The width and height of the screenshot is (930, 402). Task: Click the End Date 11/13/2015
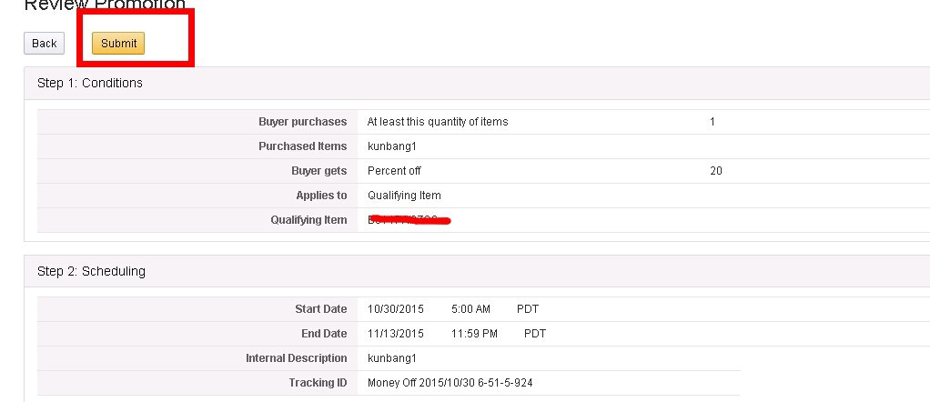[396, 334]
